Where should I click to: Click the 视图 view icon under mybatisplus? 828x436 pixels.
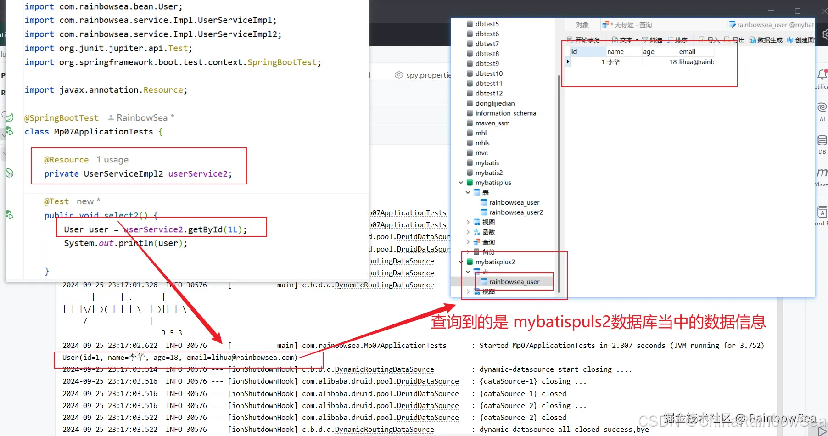click(x=477, y=222)
